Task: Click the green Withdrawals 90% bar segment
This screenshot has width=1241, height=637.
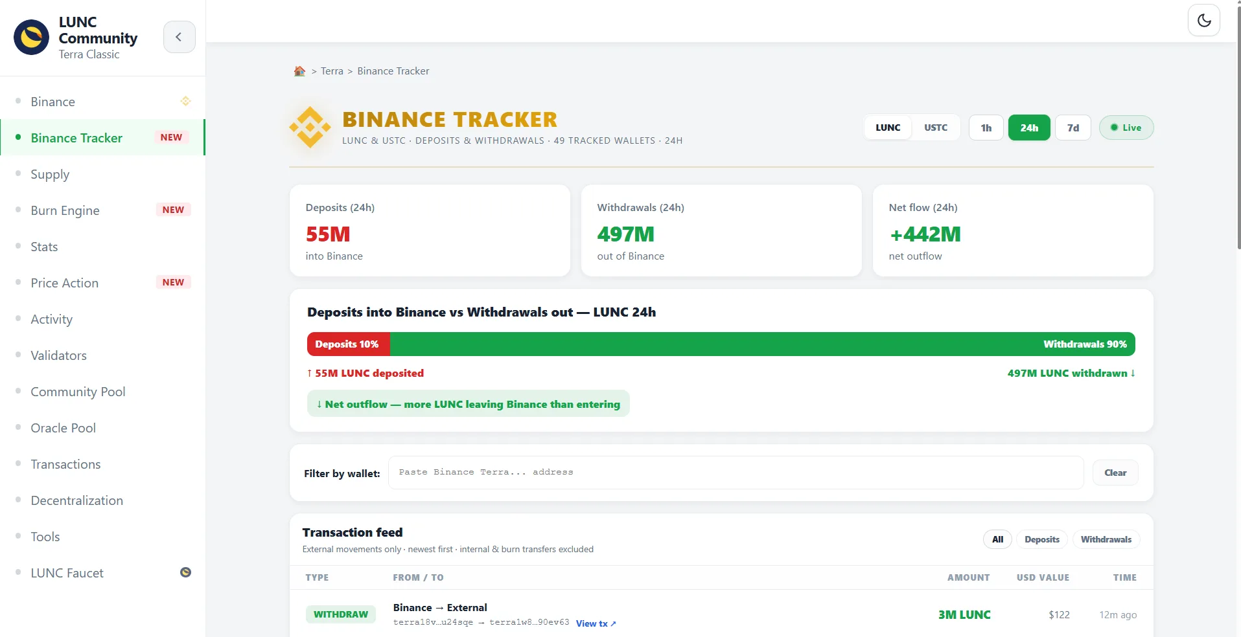Action: pyautogui.click(x=762, y=344)
